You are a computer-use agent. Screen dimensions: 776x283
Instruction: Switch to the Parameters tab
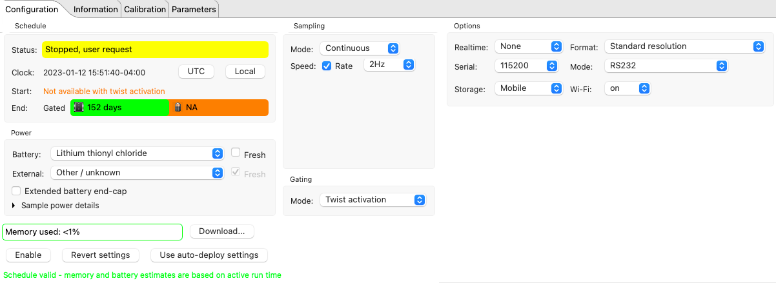pos(194,9)
